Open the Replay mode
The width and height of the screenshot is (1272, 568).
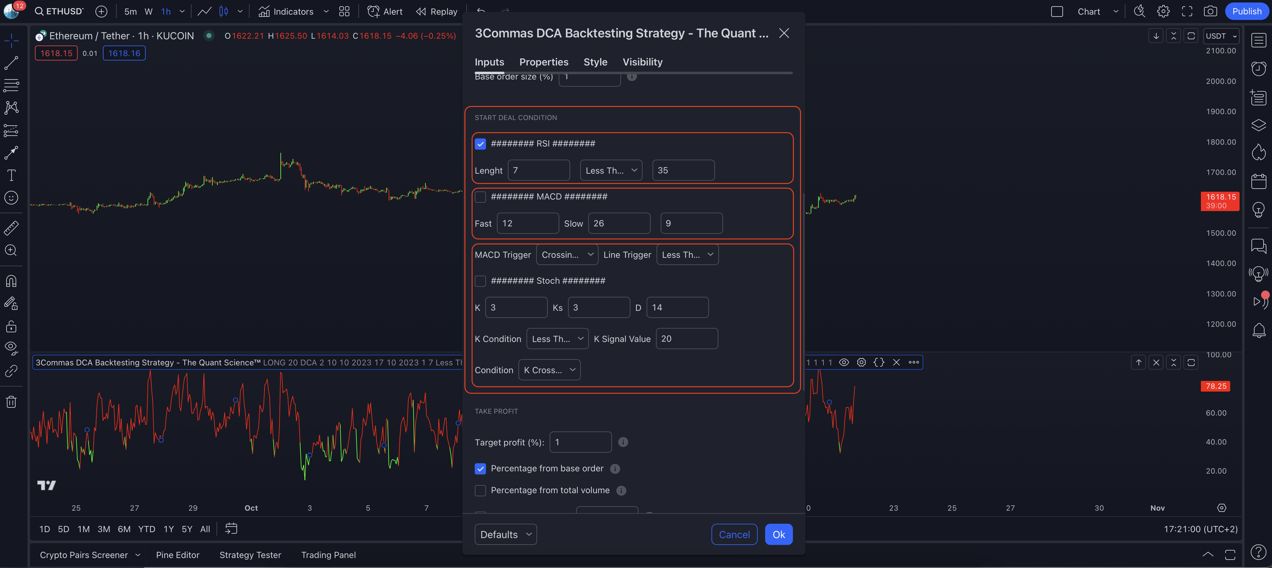click(436, 11)
